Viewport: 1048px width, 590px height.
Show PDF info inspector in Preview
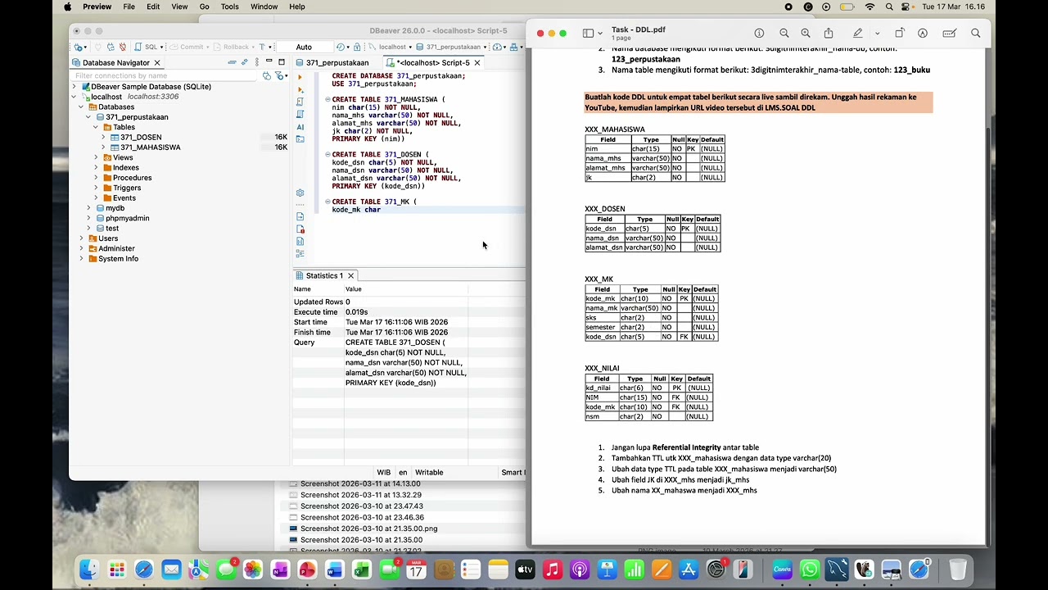click(x=759, y=33)
